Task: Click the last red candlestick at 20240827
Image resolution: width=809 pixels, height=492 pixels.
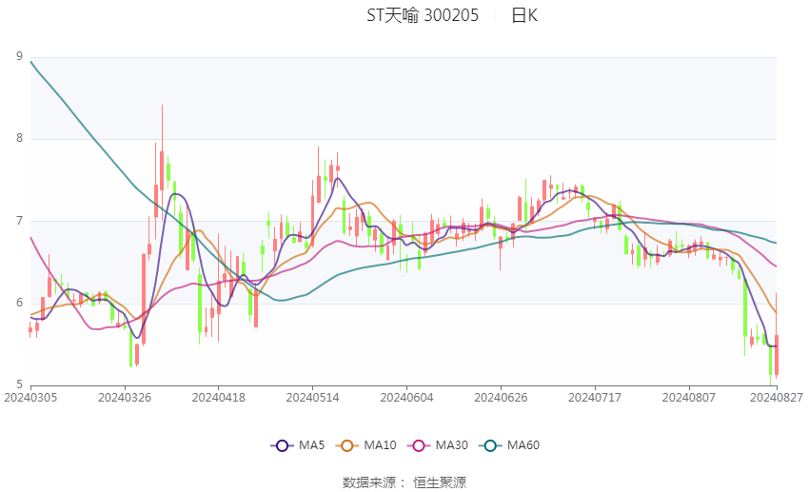Action: [776, 355]
